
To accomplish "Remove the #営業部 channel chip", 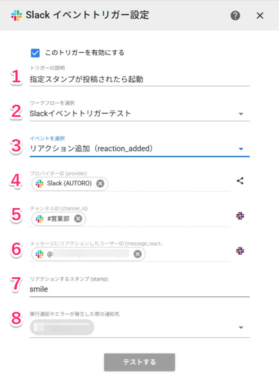I will (78, 219).
